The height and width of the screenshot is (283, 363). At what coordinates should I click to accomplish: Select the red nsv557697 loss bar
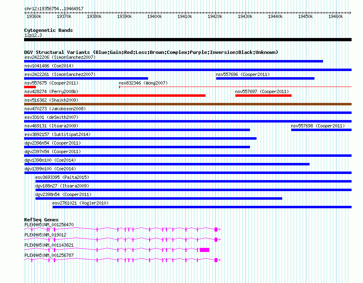(263, 96)
